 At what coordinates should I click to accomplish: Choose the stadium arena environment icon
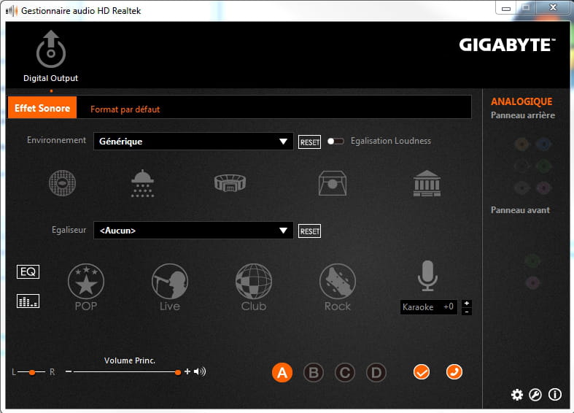coord(230,183)
